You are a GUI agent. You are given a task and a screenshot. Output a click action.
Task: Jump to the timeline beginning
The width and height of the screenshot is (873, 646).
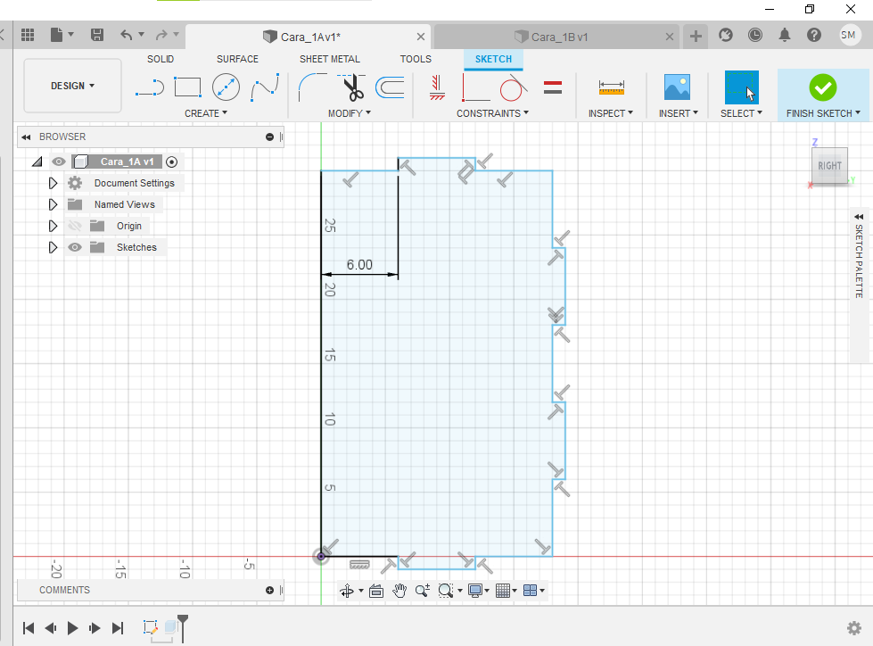coord(29,628)
